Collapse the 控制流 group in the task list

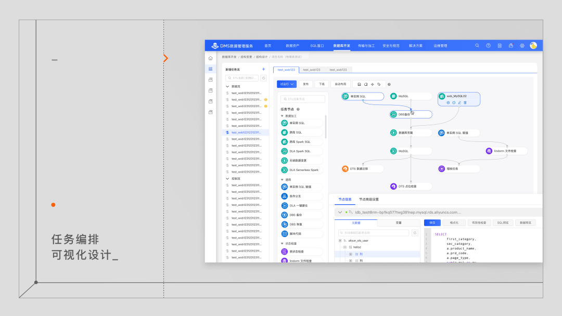tap(227, 179)
